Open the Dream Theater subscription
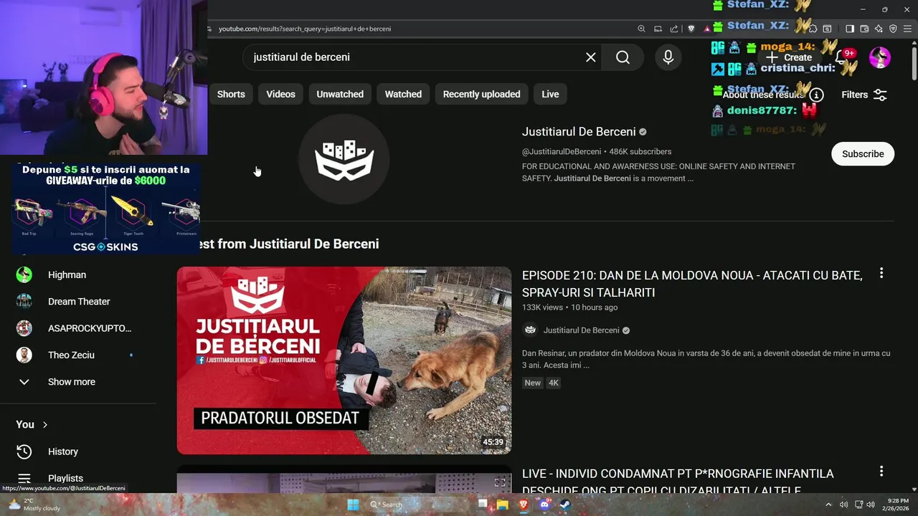 [x=77, y=302]
